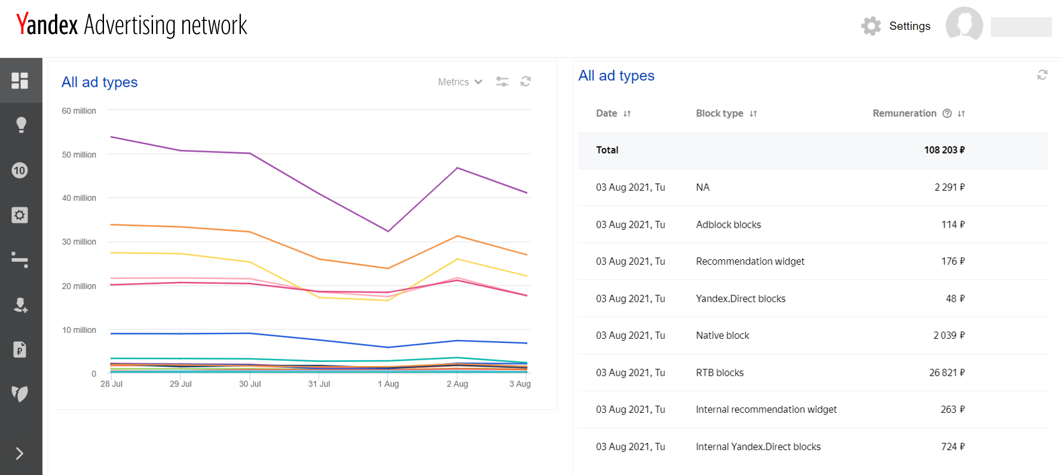Open the table's All ad types title
1061x475 pixels.
[x=616, y=75]
